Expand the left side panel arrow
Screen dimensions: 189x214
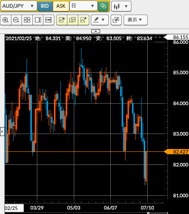(2, 132)
